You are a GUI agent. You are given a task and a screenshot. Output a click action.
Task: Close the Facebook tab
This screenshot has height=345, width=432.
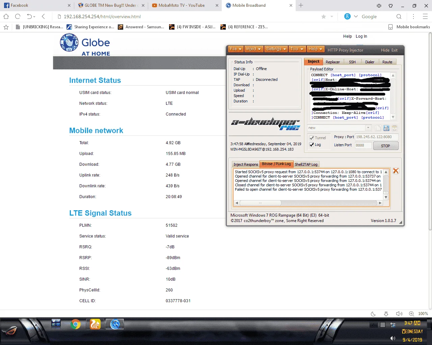click(x=69, y=5)
